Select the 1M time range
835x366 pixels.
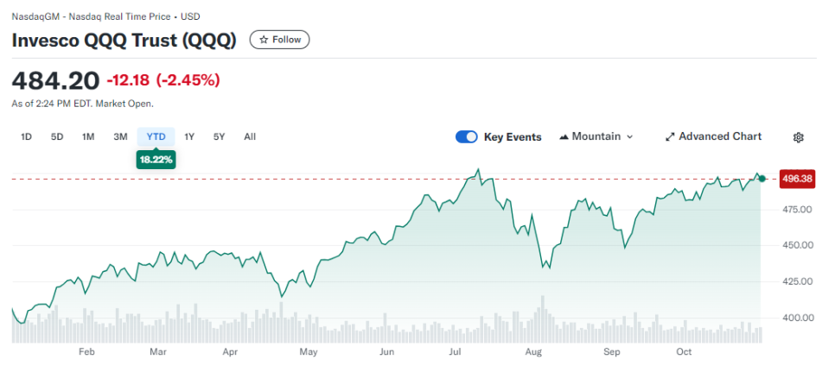(88, 136)
